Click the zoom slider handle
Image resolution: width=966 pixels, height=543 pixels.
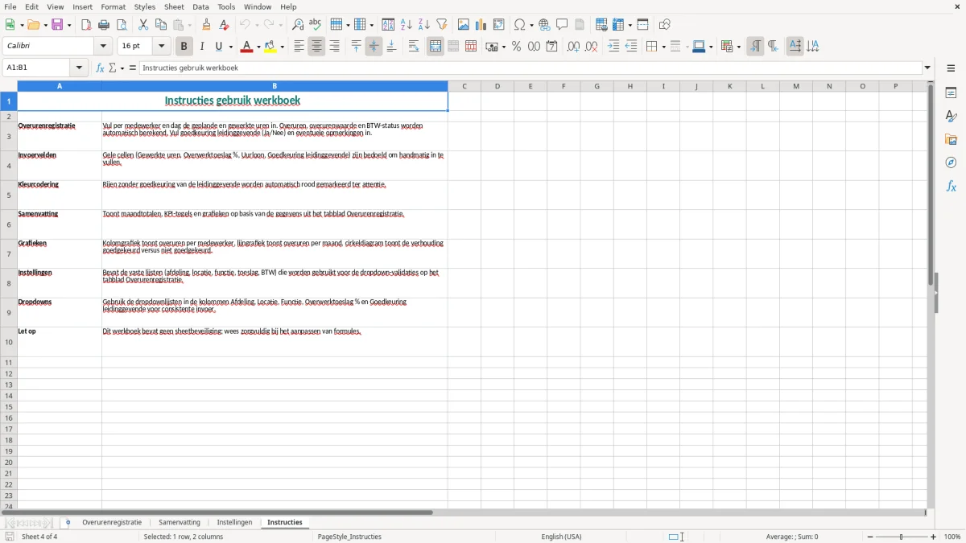coord(902,537)
